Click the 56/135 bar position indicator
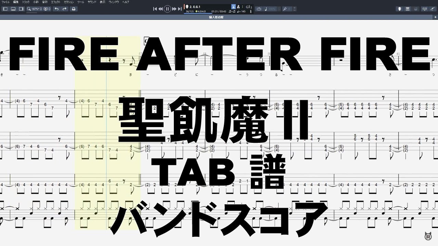438x246 pixels. coord(189,11)
